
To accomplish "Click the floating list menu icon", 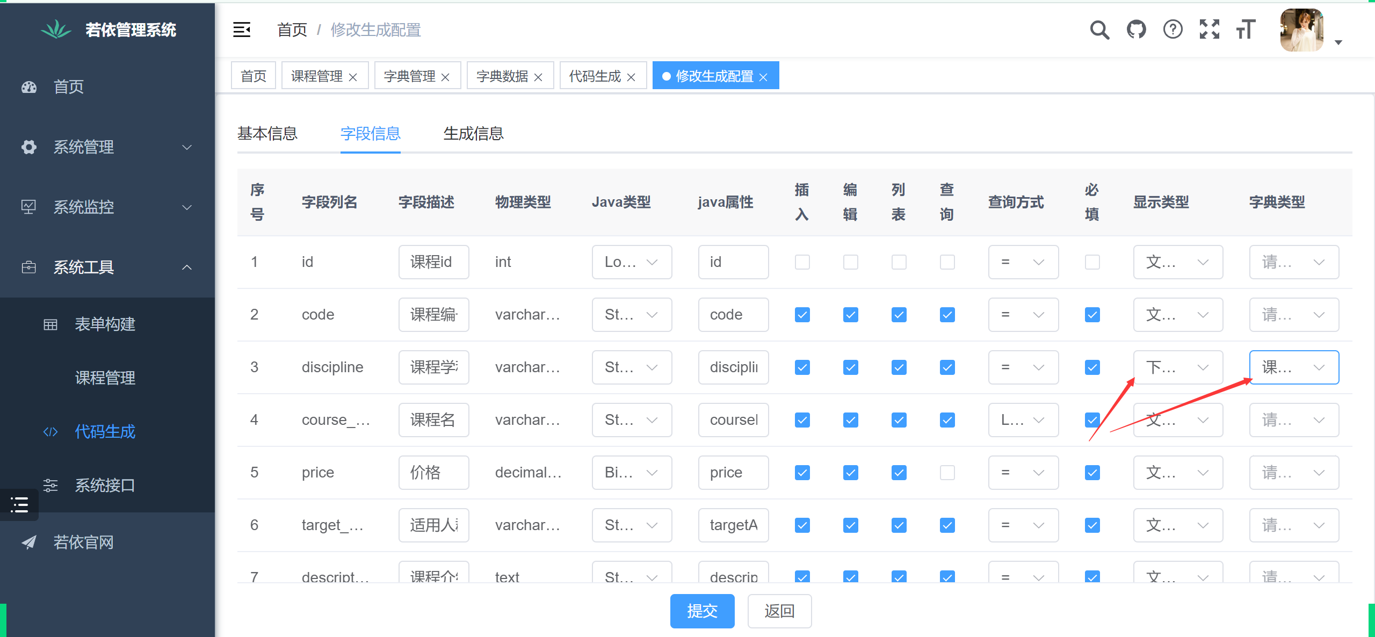I will [x=19, y=505].
